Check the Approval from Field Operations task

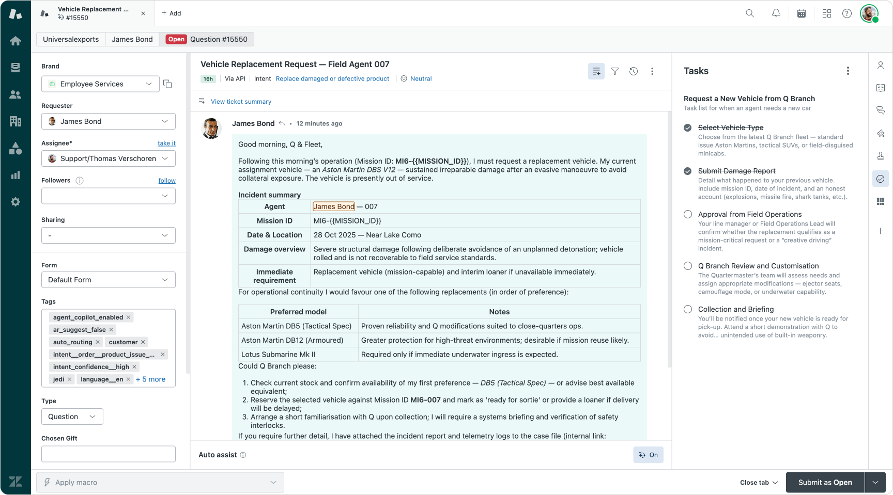688,214
